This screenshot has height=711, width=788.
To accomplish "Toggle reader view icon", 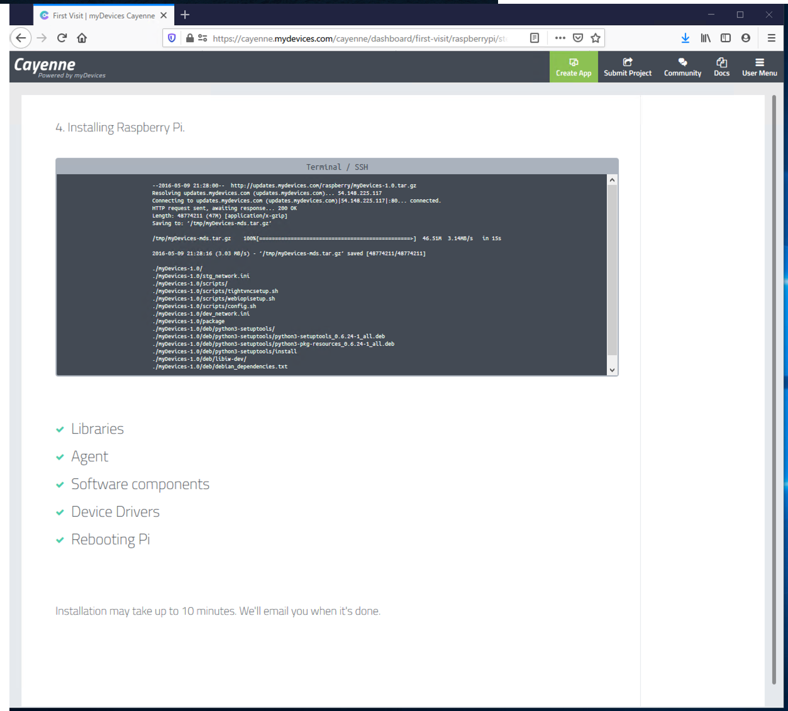I will tap(535, 38).
